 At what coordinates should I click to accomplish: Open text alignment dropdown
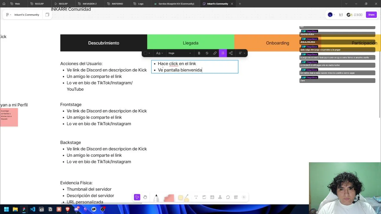click(242, 53)
